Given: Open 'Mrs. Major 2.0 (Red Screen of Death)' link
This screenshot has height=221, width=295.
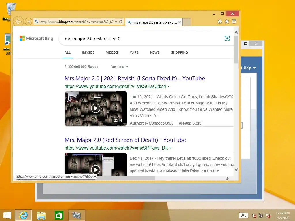Looking at the screenshot, I should pyautogui.click(x=125, y=140).
